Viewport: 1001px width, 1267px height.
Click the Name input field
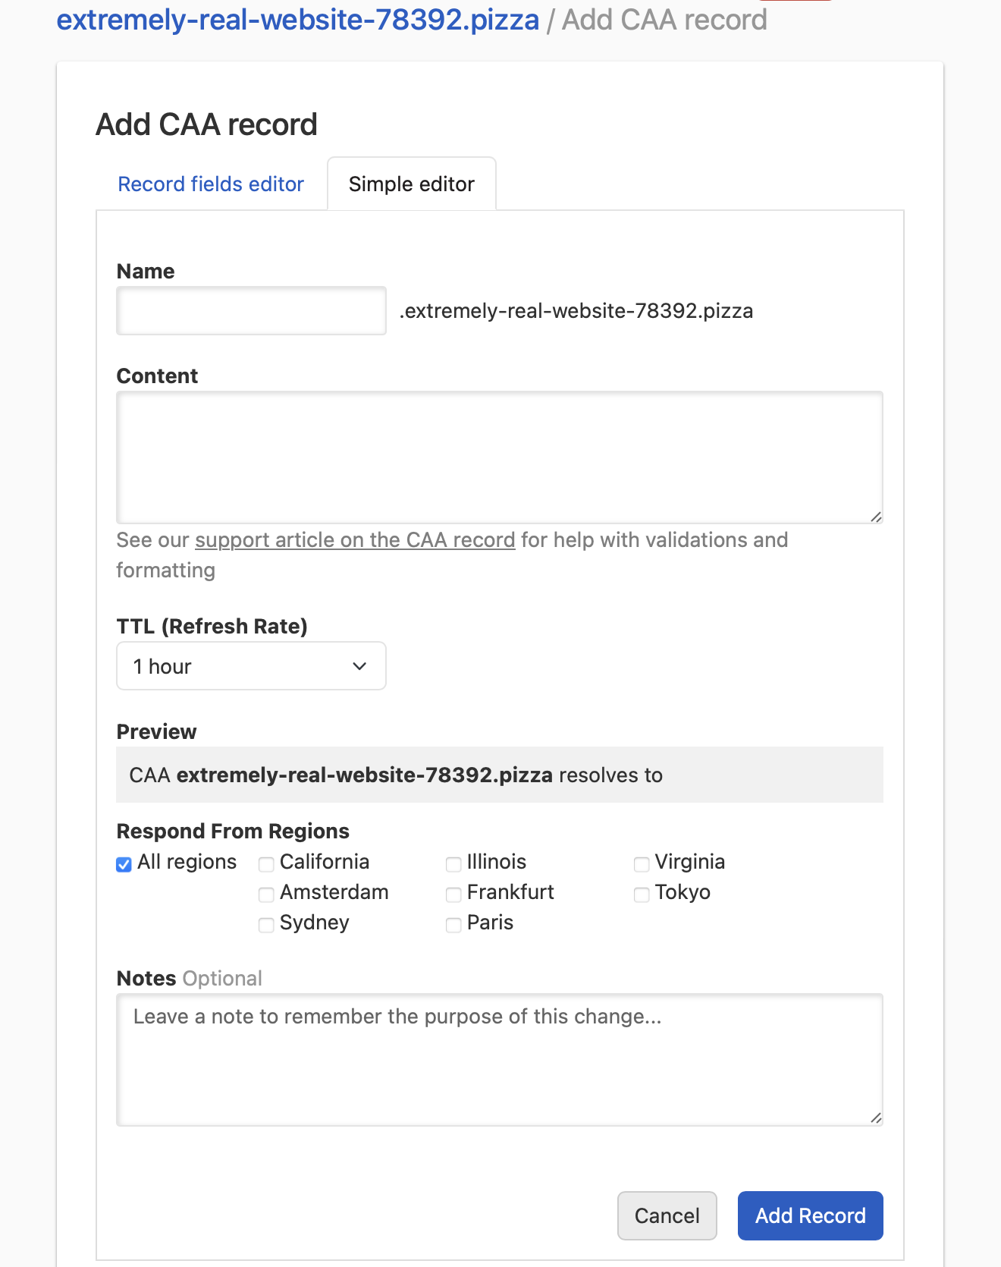[251, 311]
